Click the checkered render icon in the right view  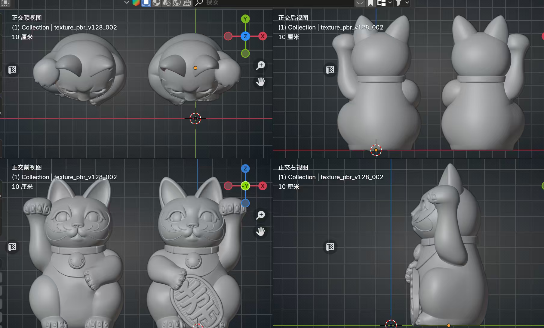click(x=330, y=247)
